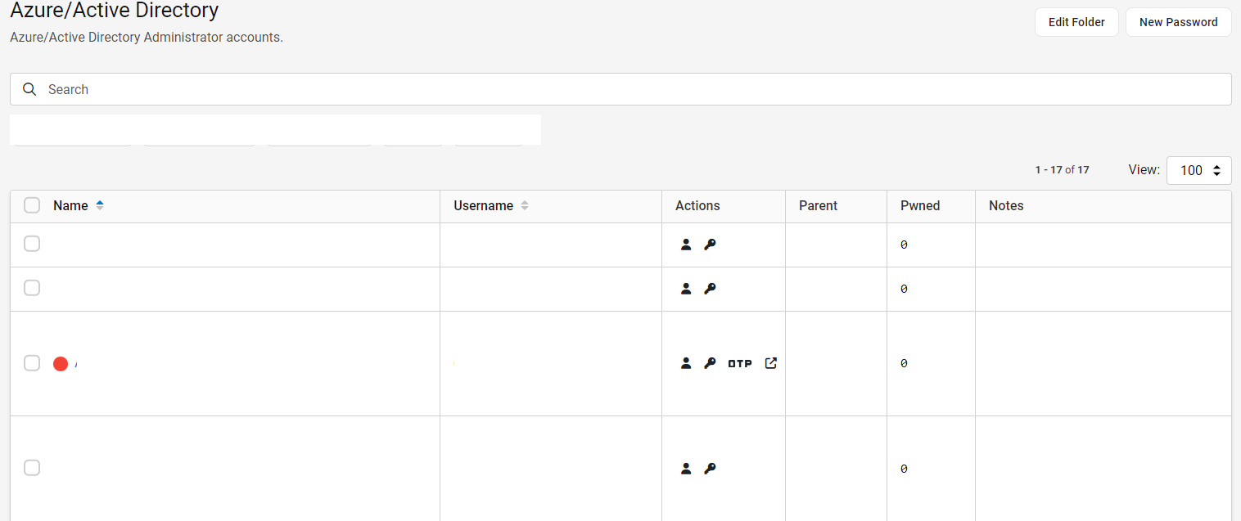Click the Edit Folder button

click(x=1076, y=22)
